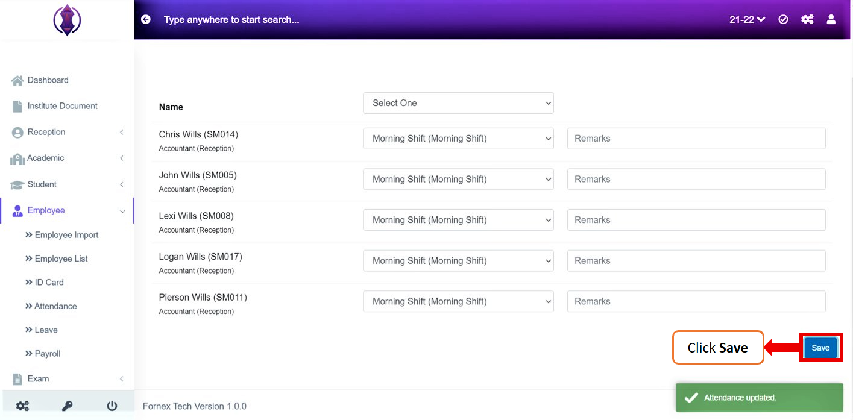Click the Attendance updated notification

pyautogui.click(x=759, y=398)
